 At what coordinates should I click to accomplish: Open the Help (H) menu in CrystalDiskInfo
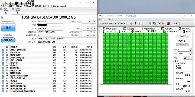[x=46, y=6]
